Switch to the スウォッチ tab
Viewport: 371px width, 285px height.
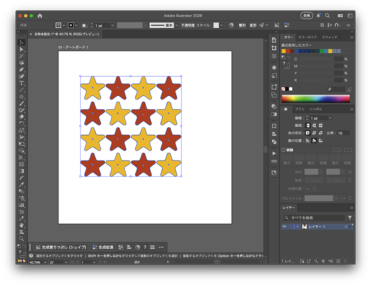coord(330,37)
